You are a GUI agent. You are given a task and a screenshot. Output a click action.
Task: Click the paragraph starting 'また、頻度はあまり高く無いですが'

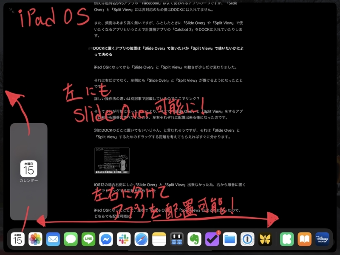168,29
